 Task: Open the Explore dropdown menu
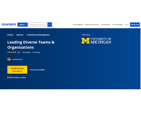click(23, 25)
